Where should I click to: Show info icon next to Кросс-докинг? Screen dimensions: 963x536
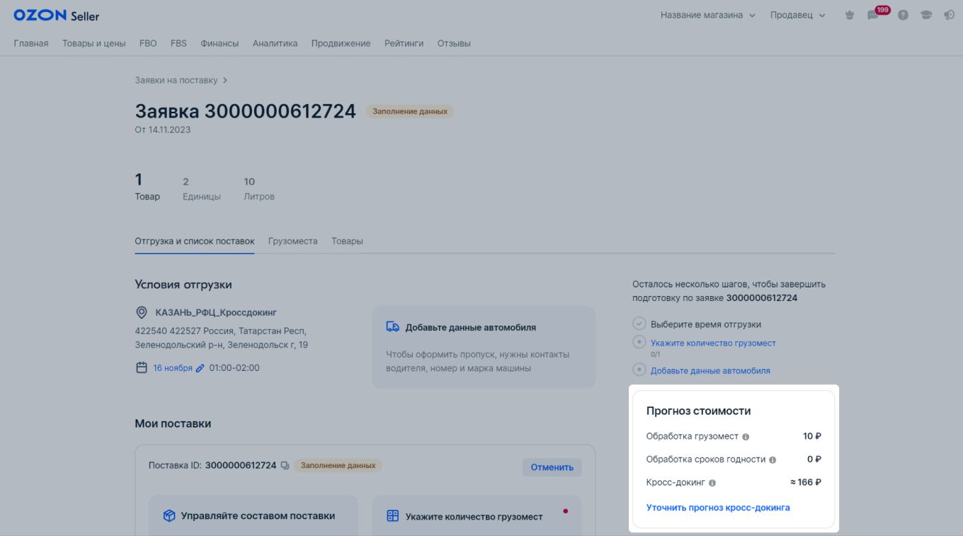712,483
